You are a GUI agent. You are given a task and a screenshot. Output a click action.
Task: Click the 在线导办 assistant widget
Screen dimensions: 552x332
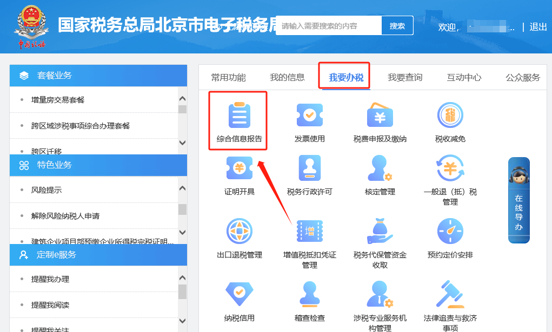519,200
